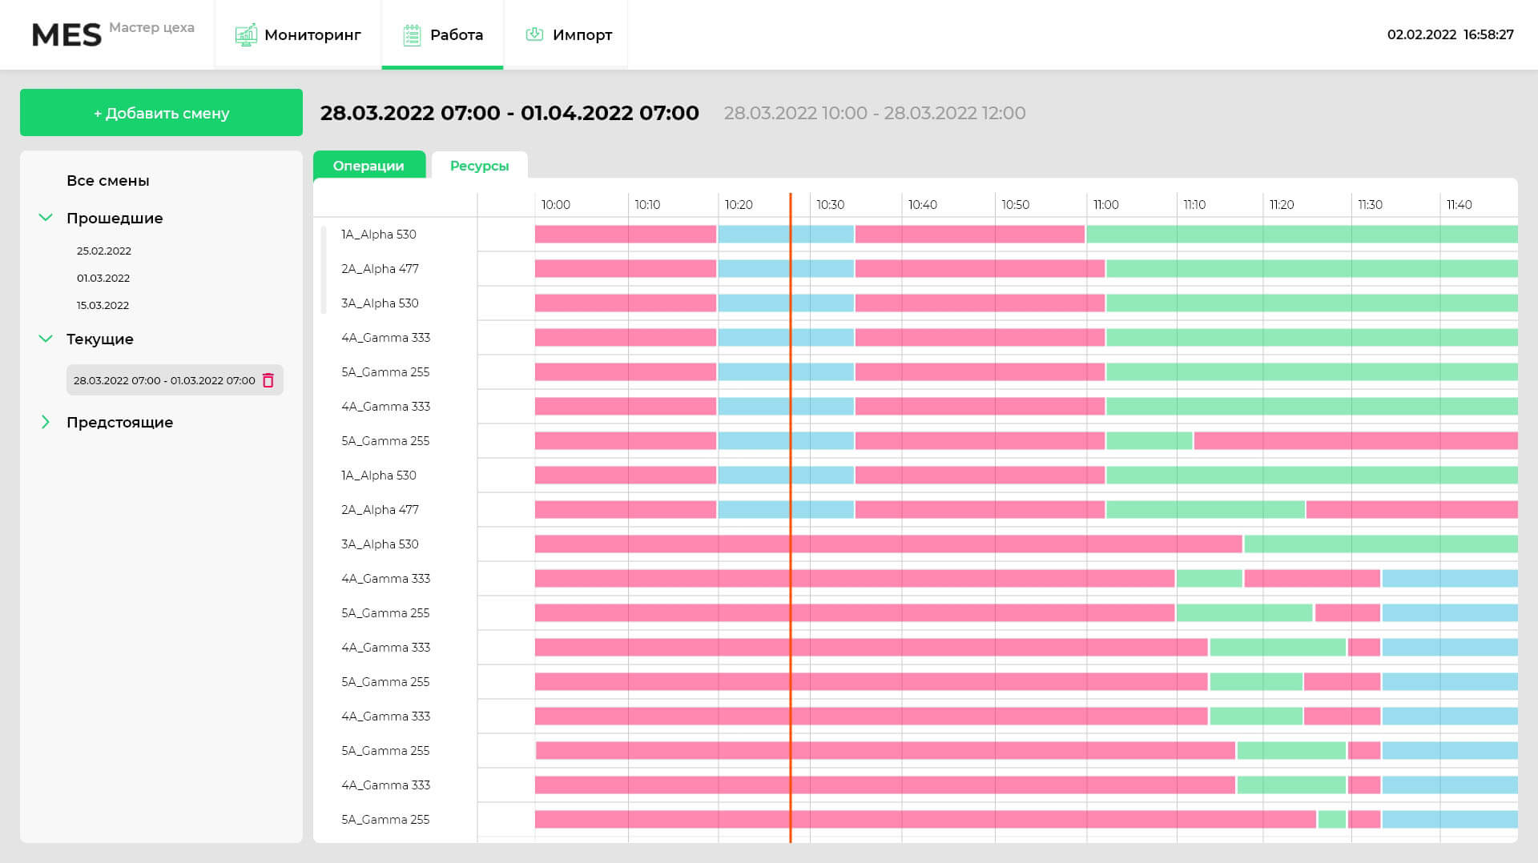1538x863 pixels.
Task: Click the grey range 28.03.2022 10:00 - 28.03.2022 12:00
Action: [875, 113]
